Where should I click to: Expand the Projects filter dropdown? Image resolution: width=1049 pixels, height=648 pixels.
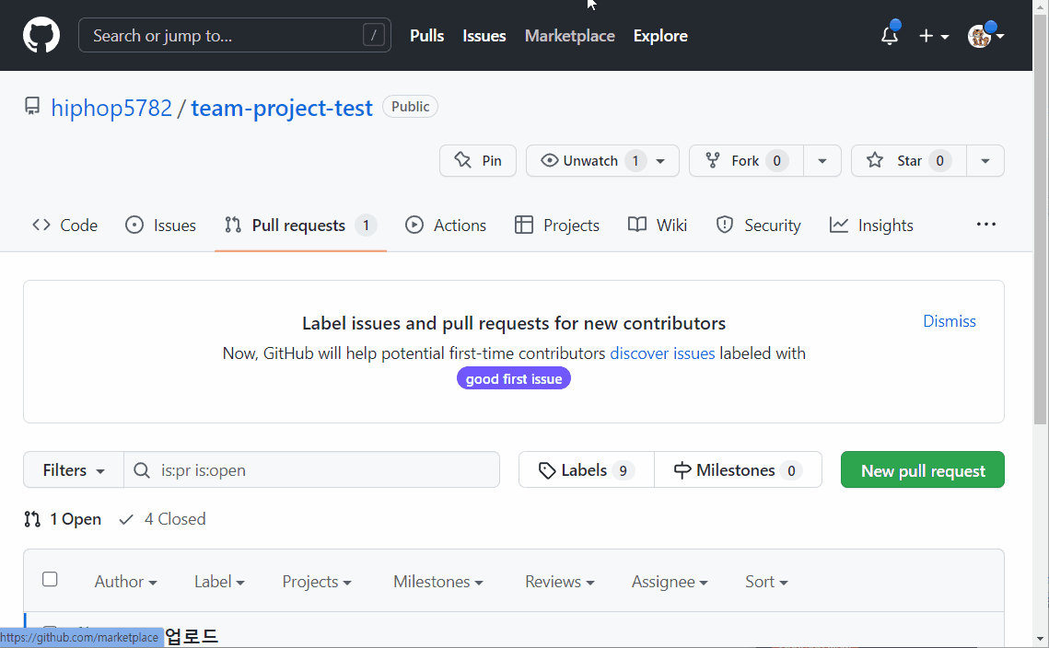[x=317, y=582]
